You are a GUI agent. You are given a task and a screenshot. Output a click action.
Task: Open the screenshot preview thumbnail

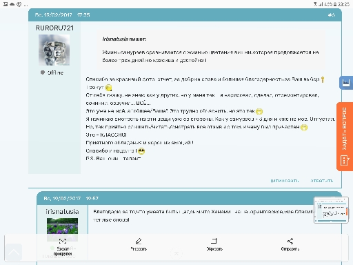(331, 210)
